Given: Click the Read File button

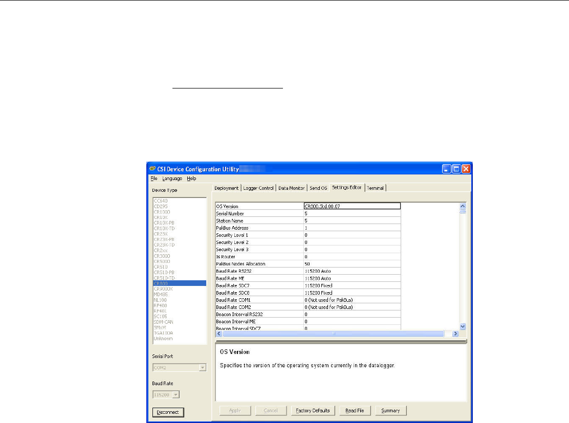Looking at the screenshot, I should pyautogui.click(x=355, y=411).
